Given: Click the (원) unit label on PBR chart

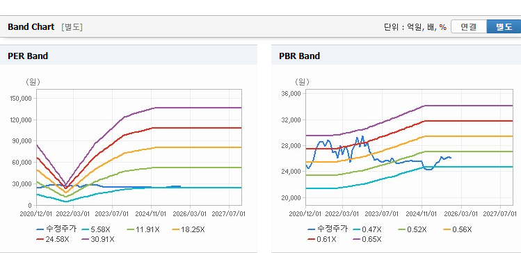Looking at the screenshot, I should (x=302, y=82).
